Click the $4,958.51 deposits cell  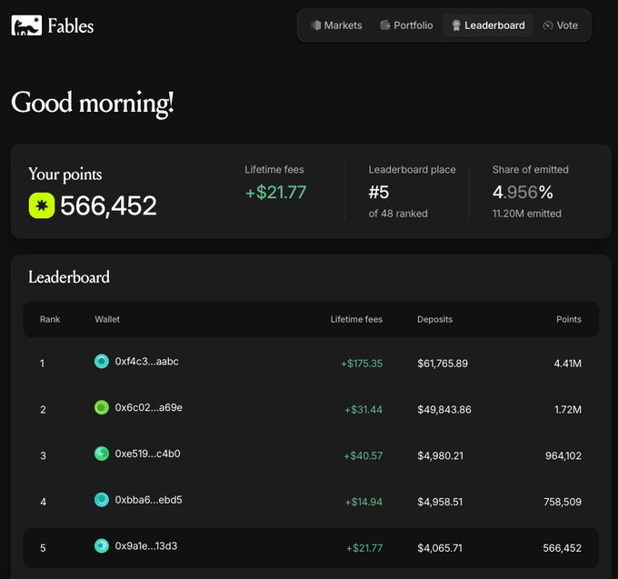click(x=440, y=502)
